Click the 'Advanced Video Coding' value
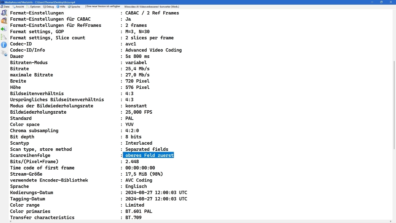This screenshot has width=396, height=223. click(x=153, y=50)
